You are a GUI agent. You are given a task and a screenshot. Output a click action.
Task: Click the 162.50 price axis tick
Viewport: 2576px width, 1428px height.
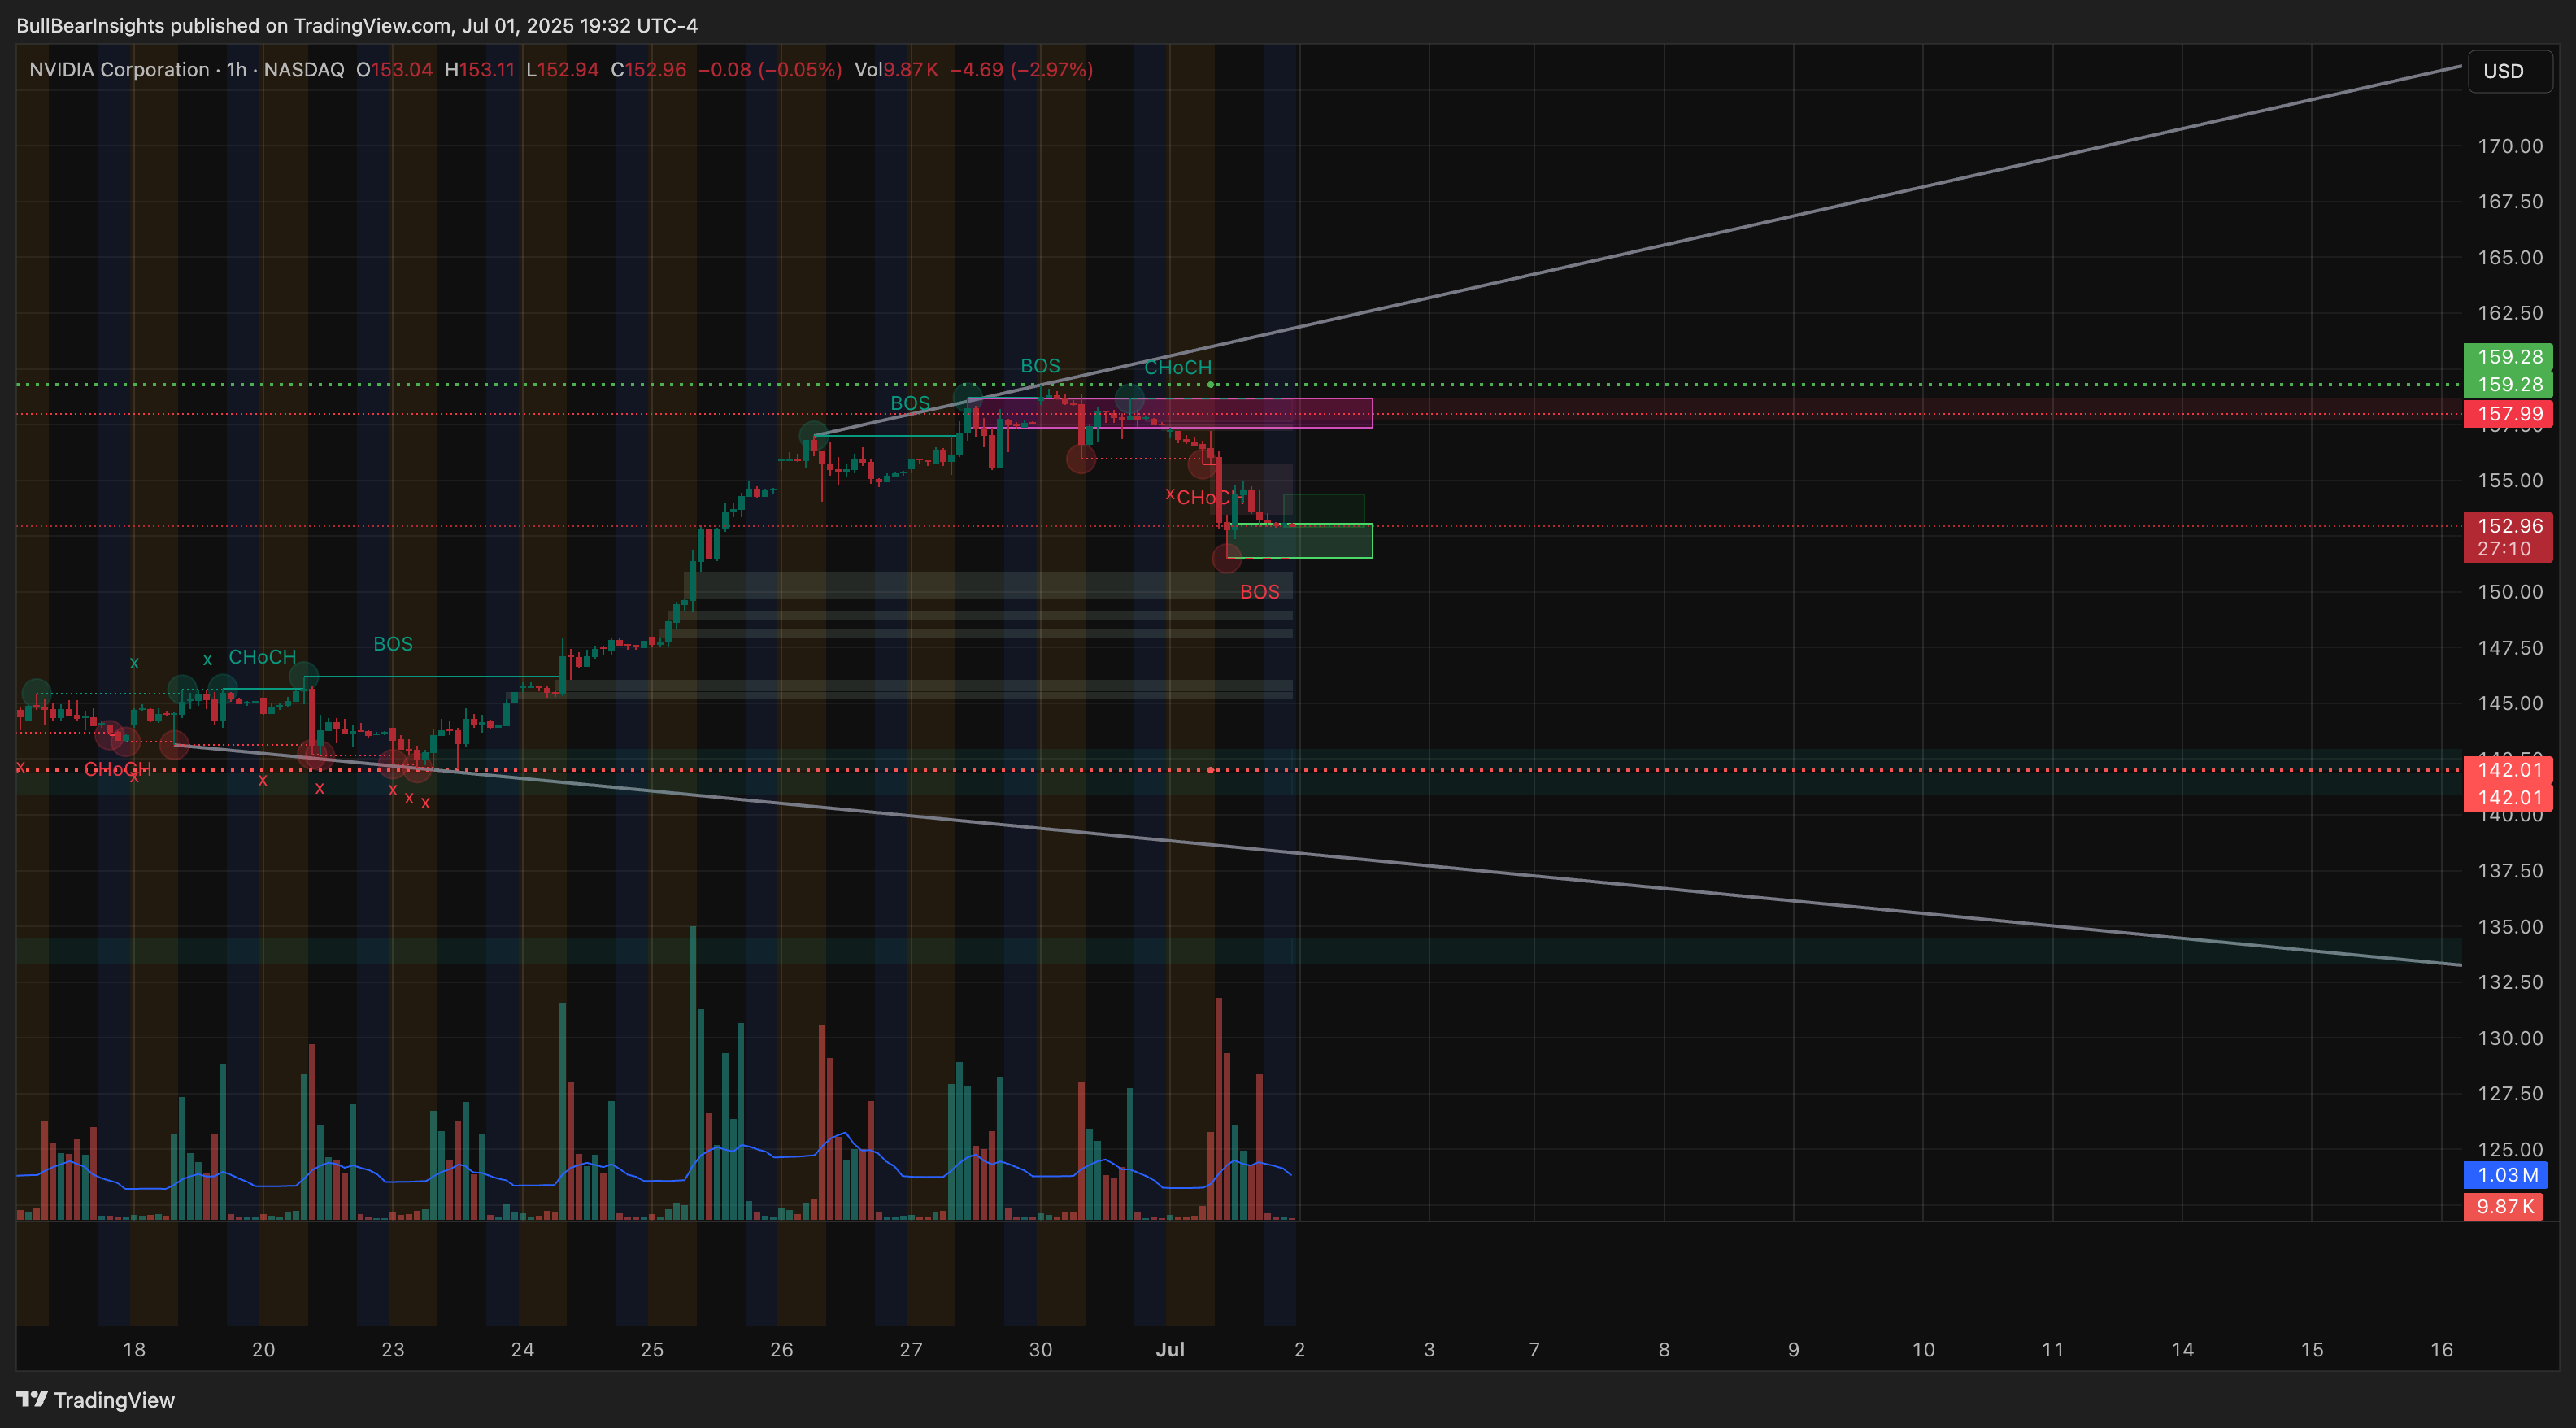click(x=2509, y=313)
